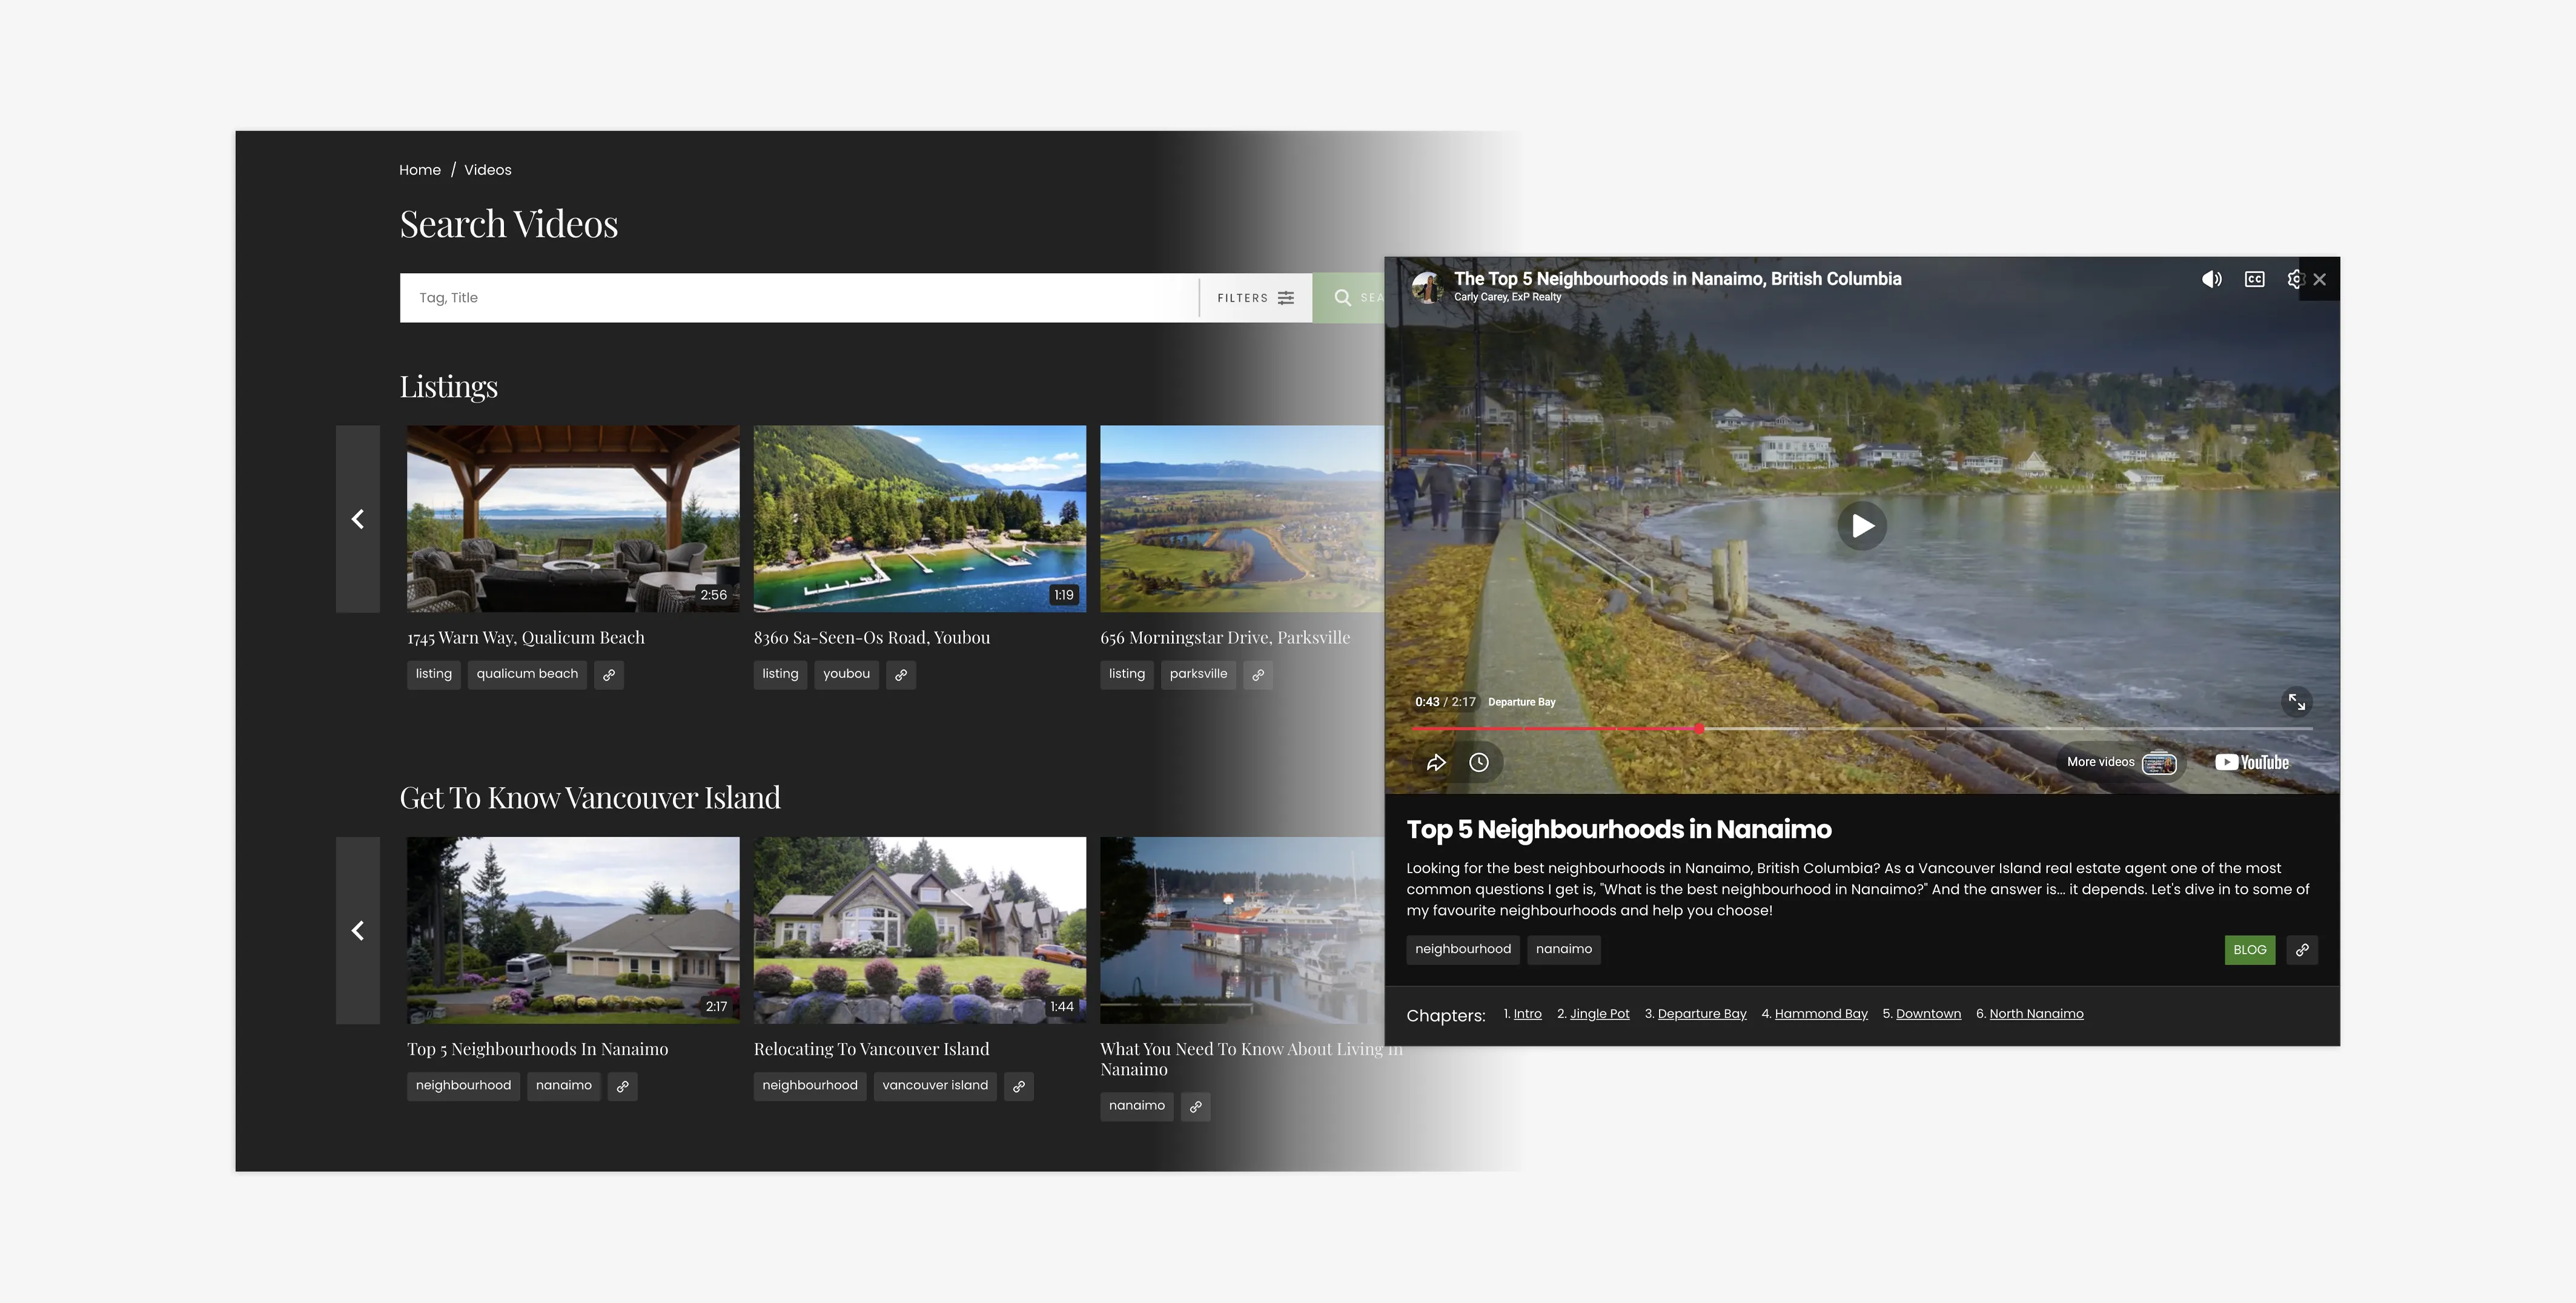
Task: Click listing tag under 656 Morningstar Drive
Action: click(1127, 675)
